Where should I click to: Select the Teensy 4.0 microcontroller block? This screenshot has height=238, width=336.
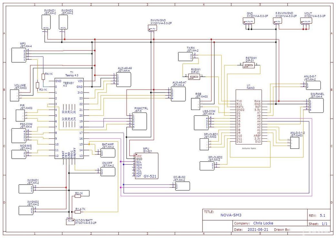(69, 118)
